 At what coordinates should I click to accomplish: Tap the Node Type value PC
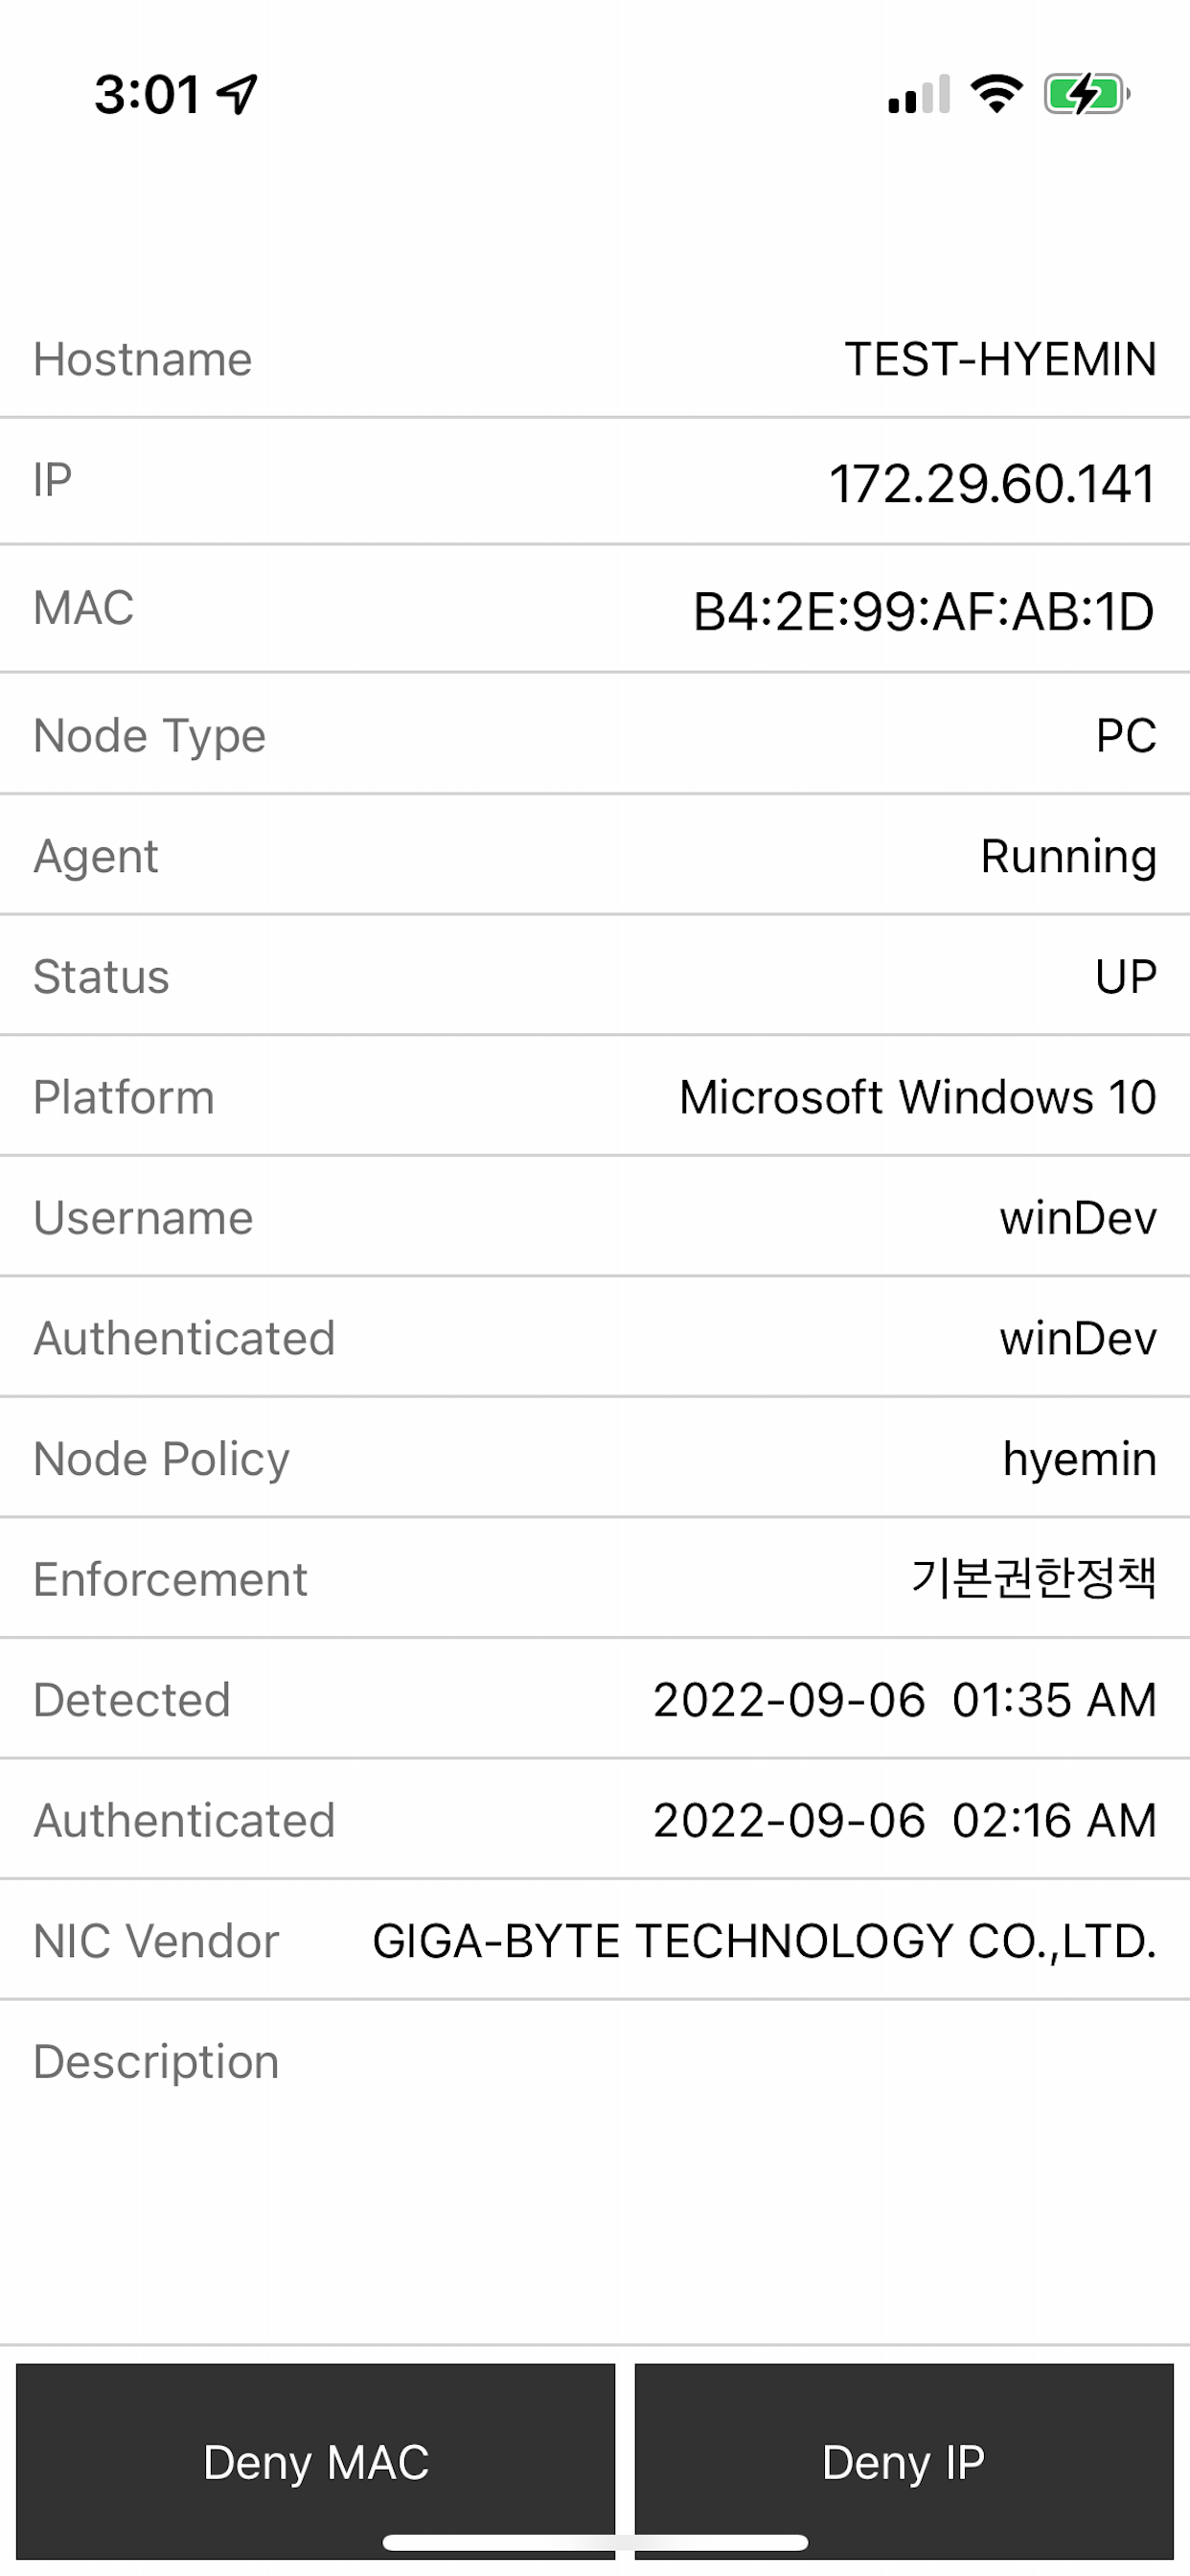coord(1126,736)
